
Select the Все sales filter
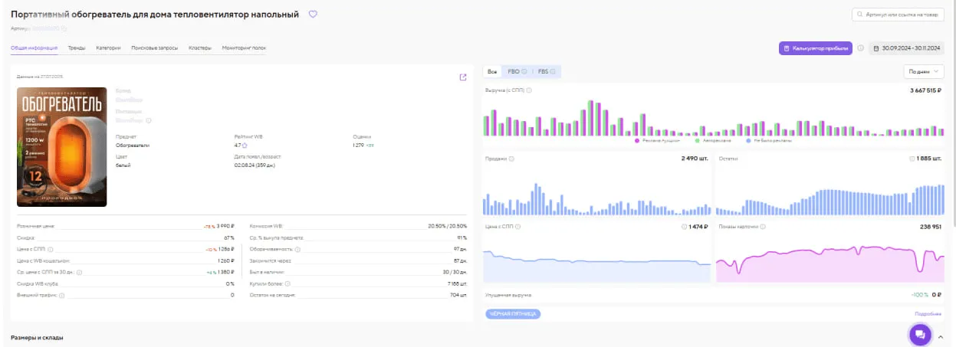click(x=492, y=71)
